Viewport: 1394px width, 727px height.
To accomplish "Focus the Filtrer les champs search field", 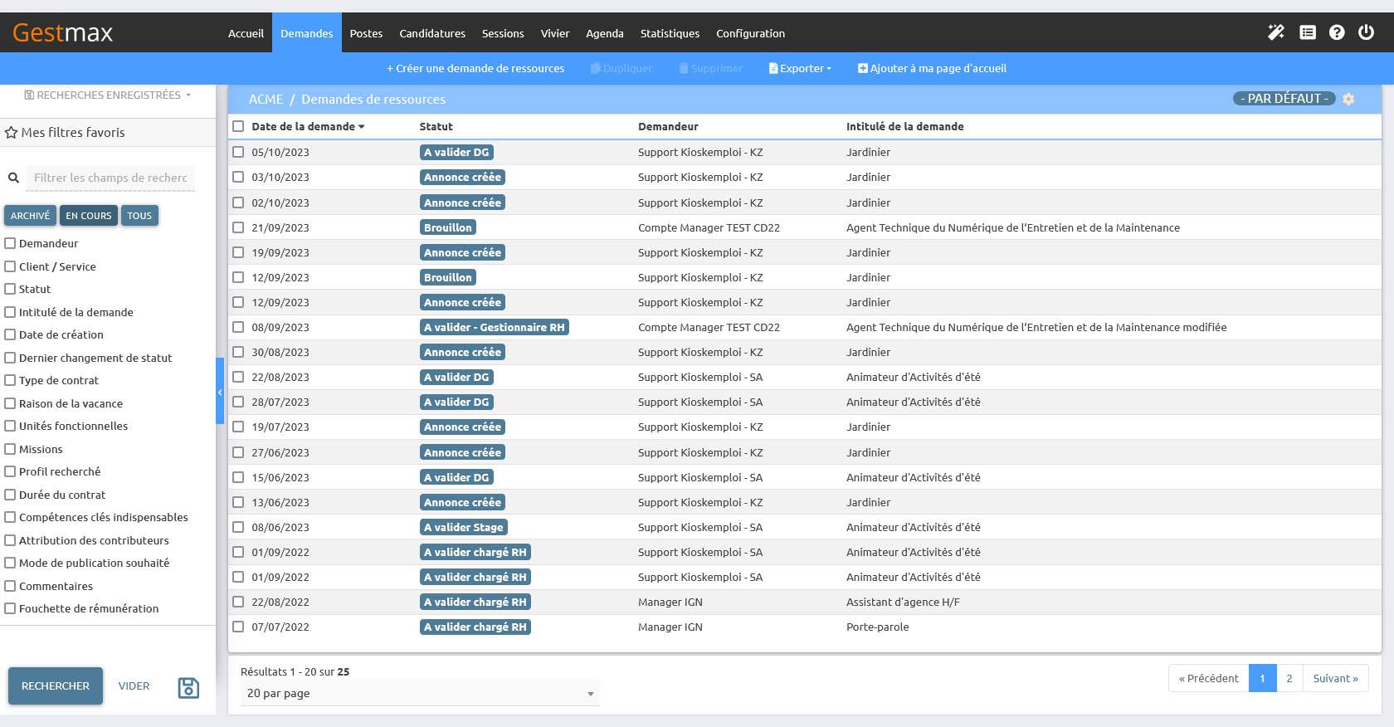I will (x=110, y=178).
